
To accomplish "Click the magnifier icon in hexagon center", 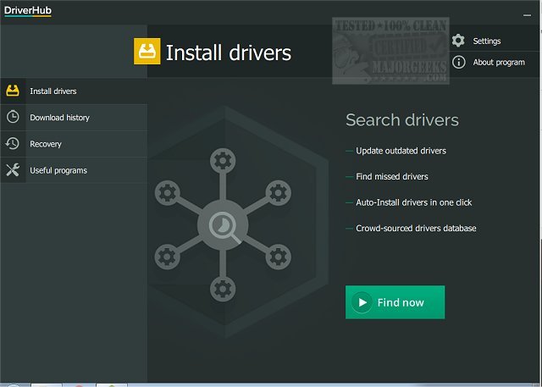I will [222, 225].
